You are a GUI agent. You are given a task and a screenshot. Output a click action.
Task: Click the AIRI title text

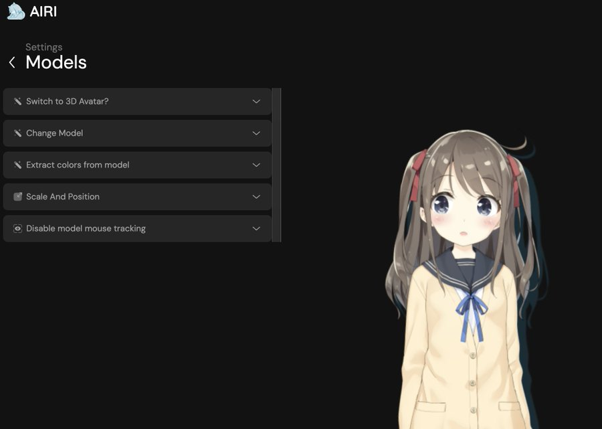point(43,11)
